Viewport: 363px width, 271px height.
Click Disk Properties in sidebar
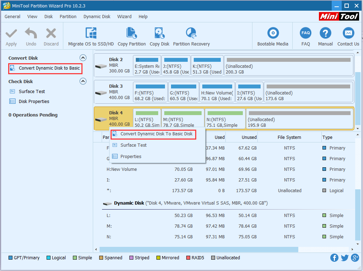click(x=34, y=102)
